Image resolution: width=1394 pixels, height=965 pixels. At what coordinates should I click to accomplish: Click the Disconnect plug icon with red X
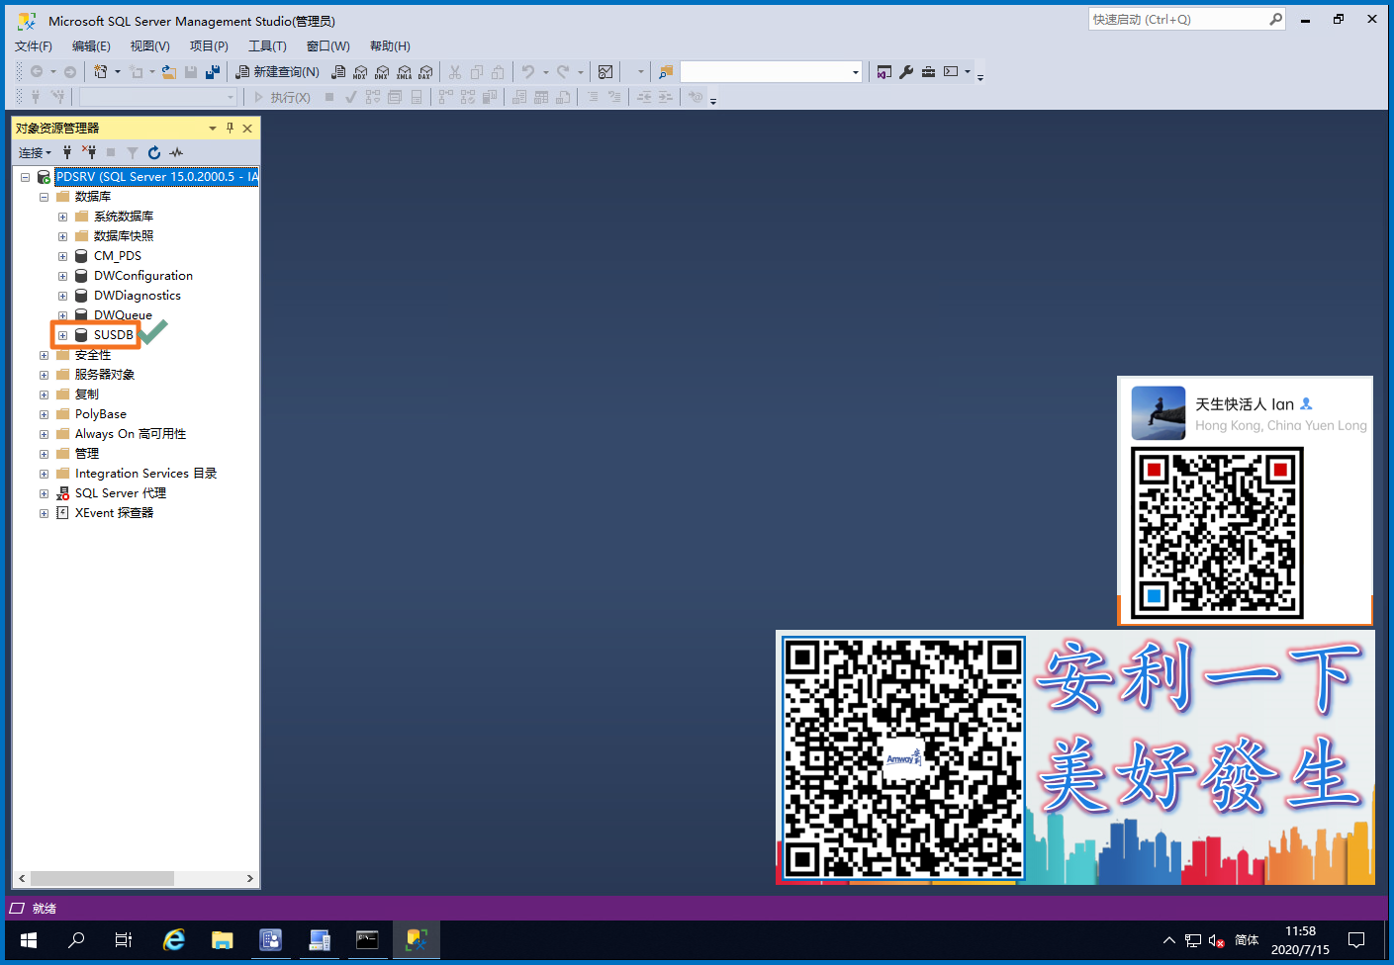(x=89, y=152)
